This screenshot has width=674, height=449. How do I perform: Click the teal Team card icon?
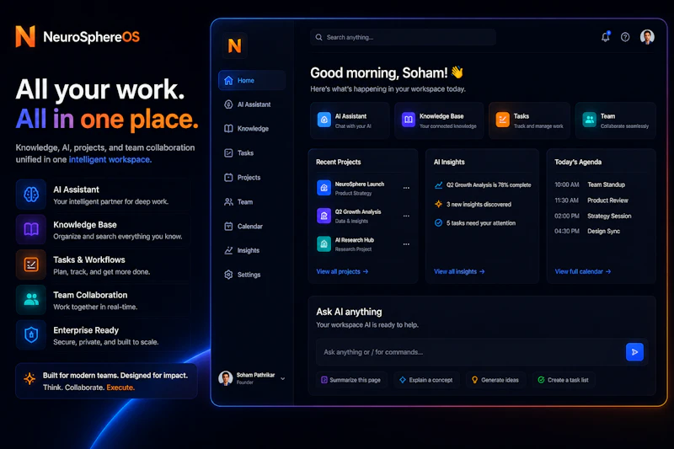[589, 120]
